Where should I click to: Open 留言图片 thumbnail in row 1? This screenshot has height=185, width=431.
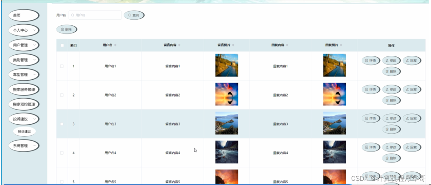pyautogui.click(x=227, y=65)
